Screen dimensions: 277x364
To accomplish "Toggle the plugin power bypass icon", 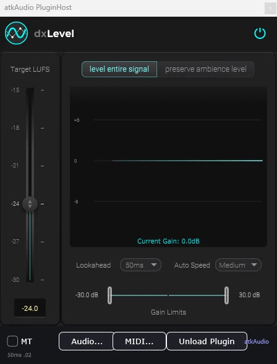I will 260,33.
